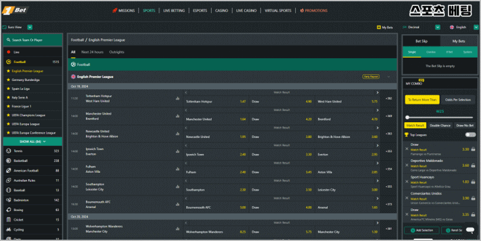Image resolution: width=481 pixels, height=241 pixels.
Task: Click previous market arrow for Tottenham match
Action: point(186,92)
